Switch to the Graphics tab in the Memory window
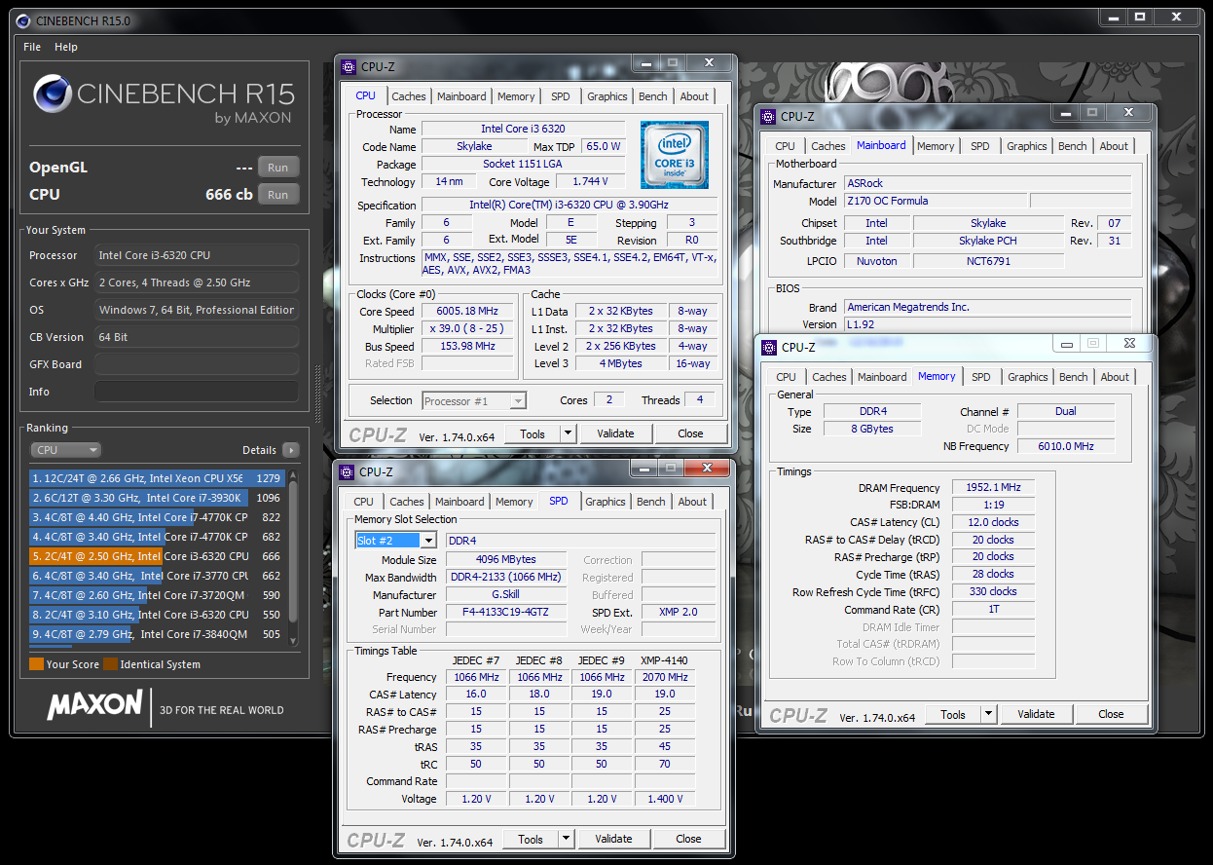 [1027, 377]
